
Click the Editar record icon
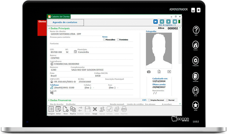(x=59, y=109)
